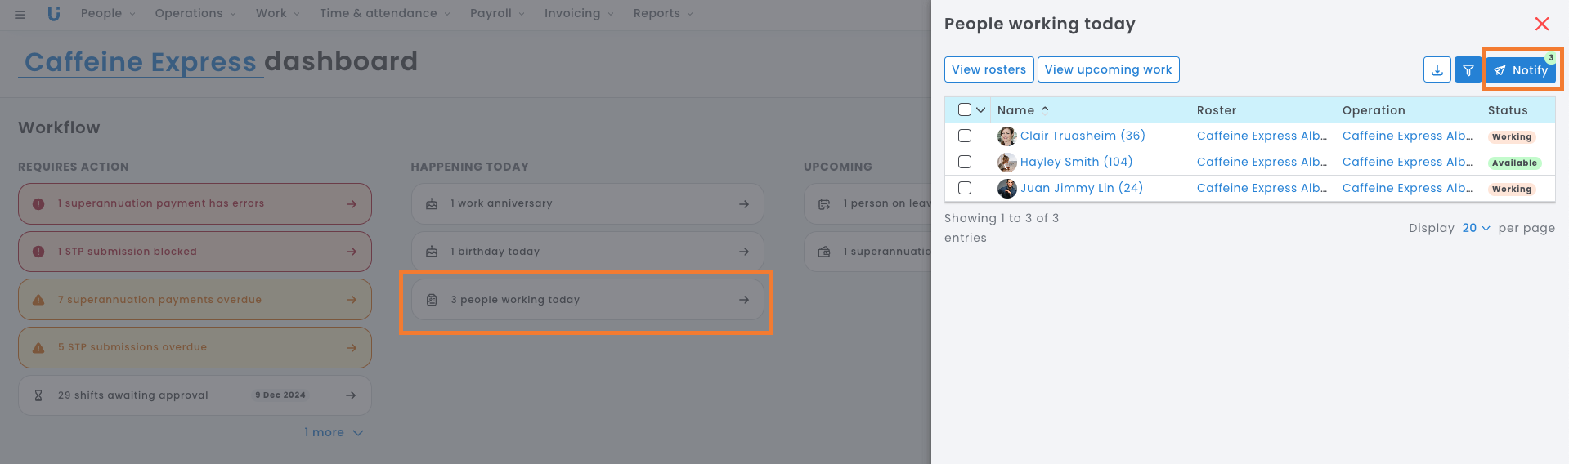This screenshot has width=1569, height=464.
Task: Click the View rosters button
Action: point(988,69)
